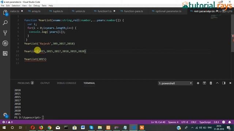The width and height of the screenshot is (234, 131).
Task: Kill terminal with trash icon
Action: click(211, 83)
